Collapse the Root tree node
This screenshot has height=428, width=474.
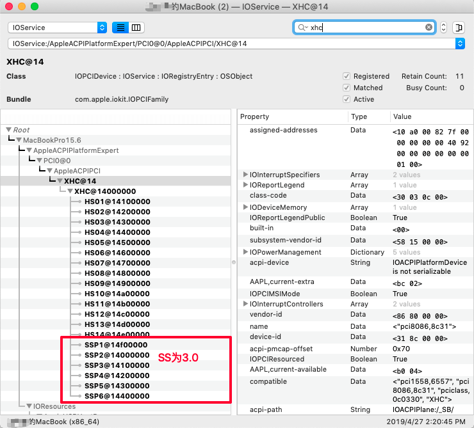point(8,130)
